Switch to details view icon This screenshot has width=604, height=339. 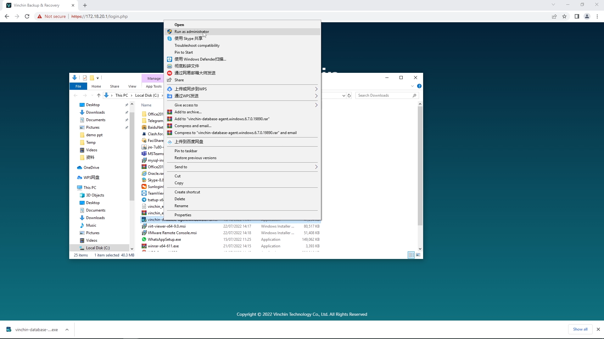click(411, 255)
